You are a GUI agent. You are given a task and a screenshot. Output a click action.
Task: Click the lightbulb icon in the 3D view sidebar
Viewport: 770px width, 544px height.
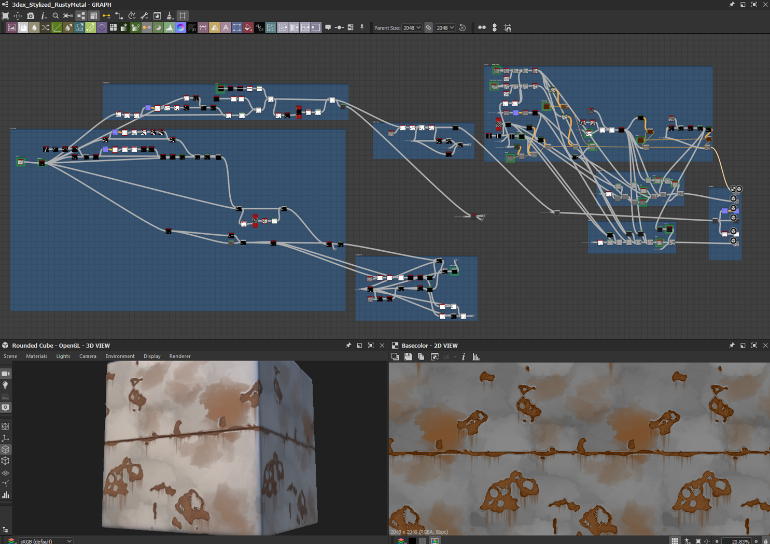(6, 385)
